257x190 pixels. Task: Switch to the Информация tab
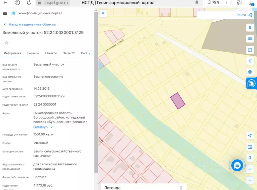pyautogui.click(x=13, y=53)
